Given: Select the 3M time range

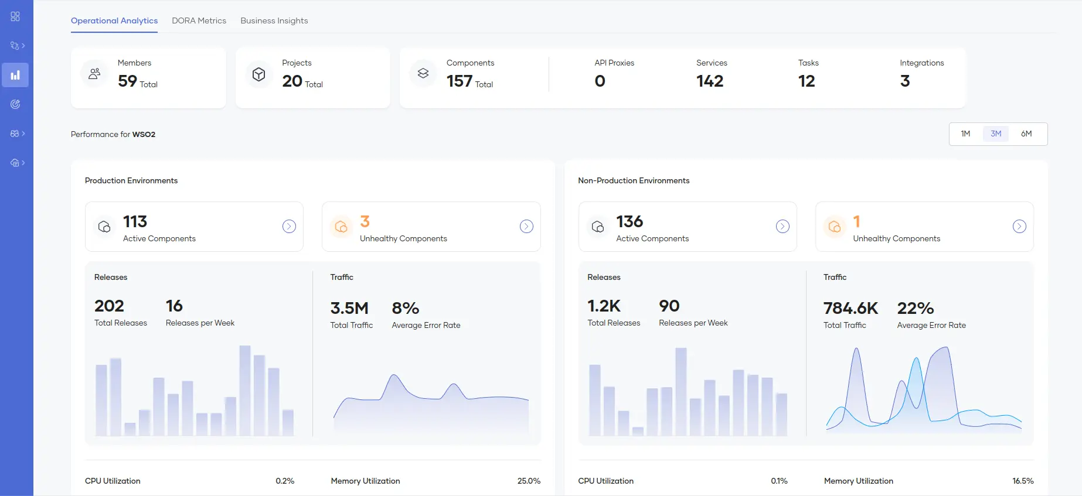Looking at the screenshot, I should tap(996, 134).
